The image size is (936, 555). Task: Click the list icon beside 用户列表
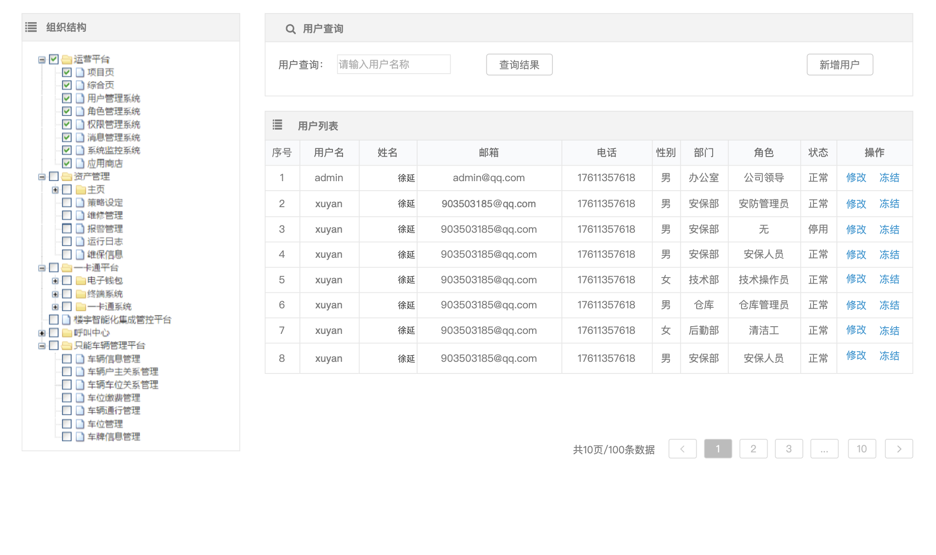tap(277, 125)
